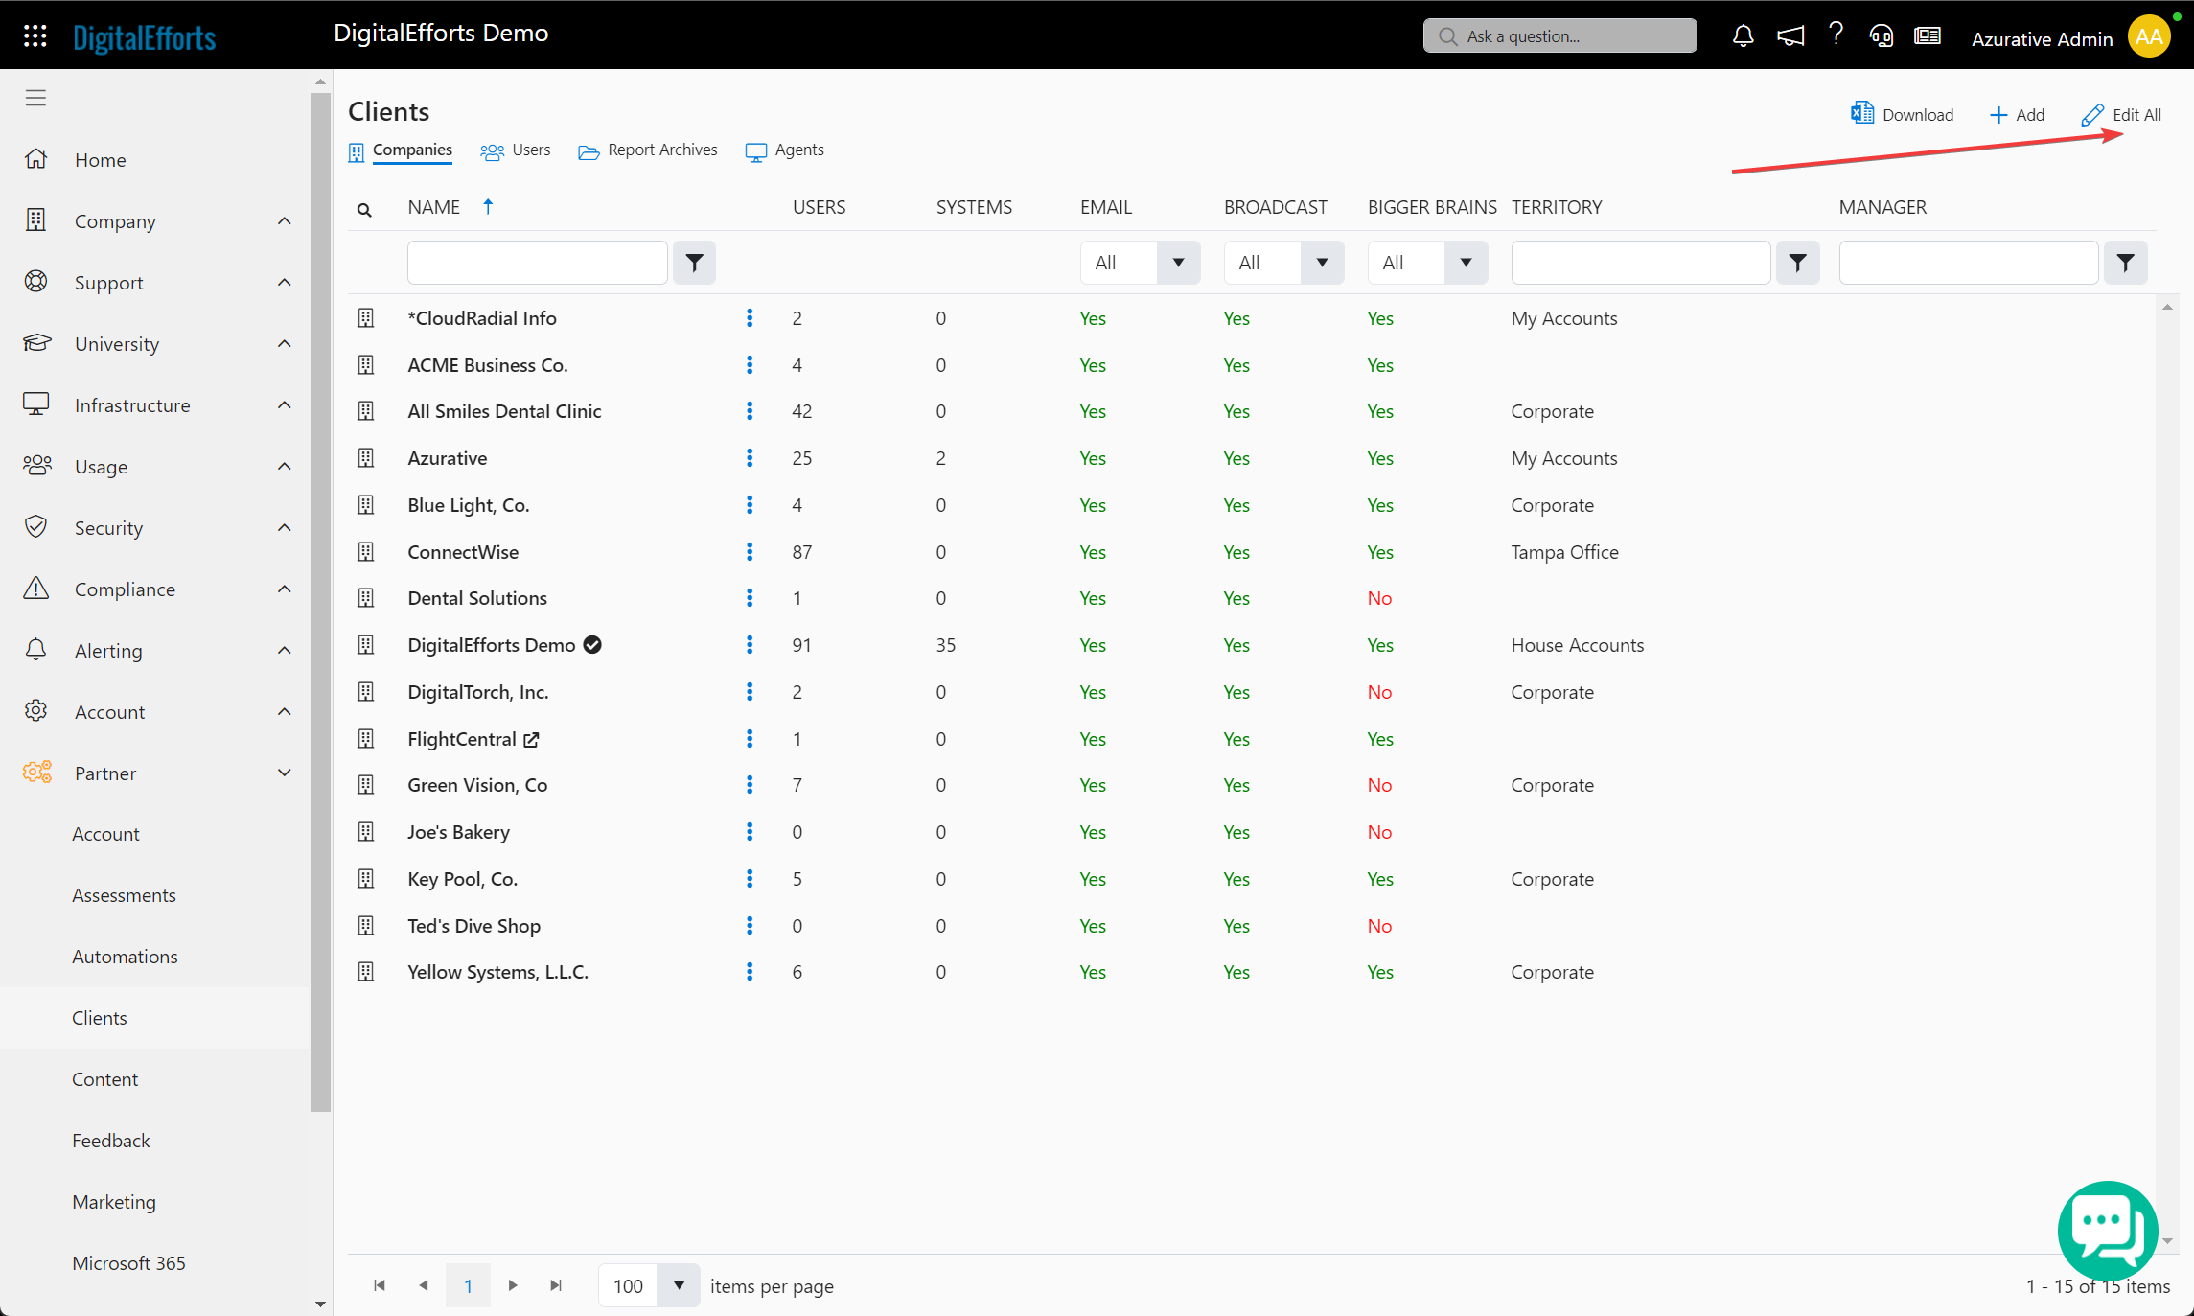Open options menu for ConnectWise row

[x=750, y=552]
